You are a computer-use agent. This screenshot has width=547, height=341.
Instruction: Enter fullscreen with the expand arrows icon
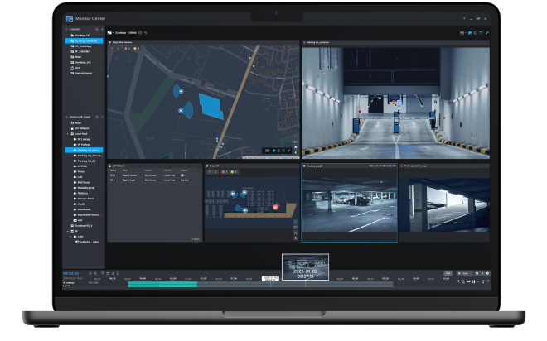tap(487, 33)
